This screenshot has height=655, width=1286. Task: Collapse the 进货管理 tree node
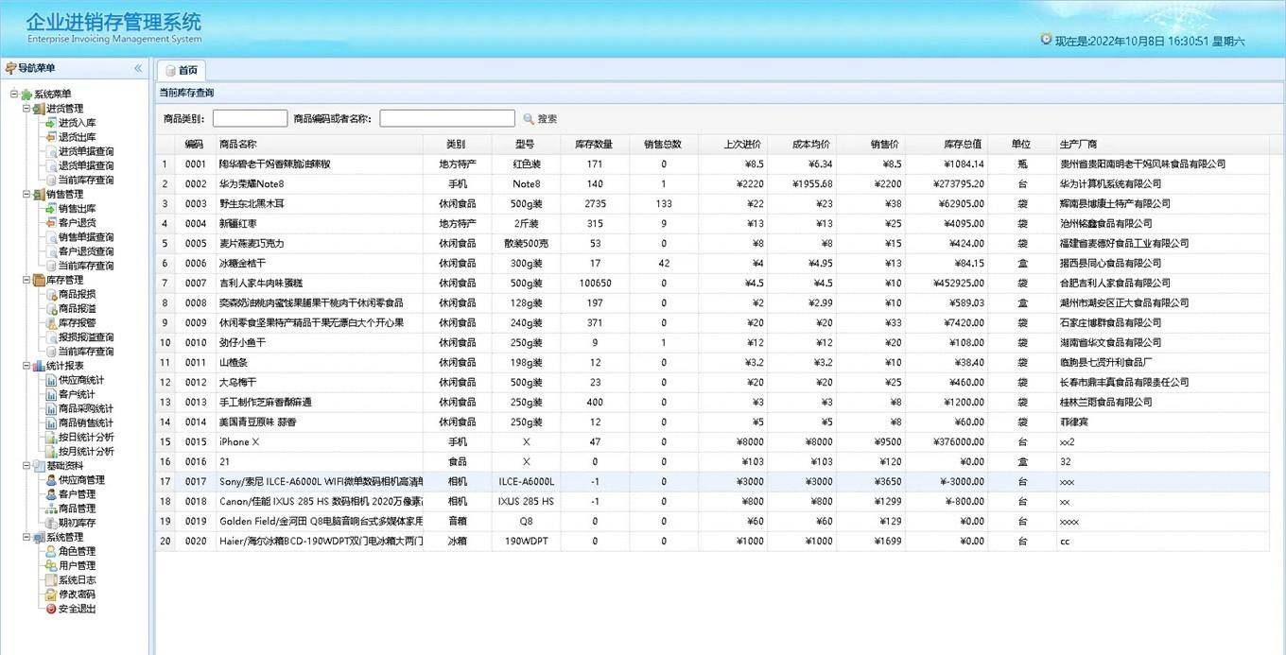[26, 109]
